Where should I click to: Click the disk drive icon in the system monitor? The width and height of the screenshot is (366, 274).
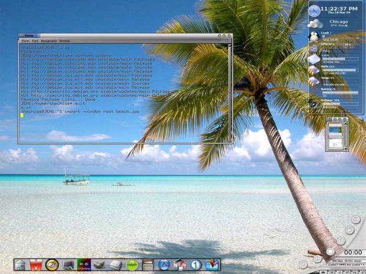tap(314, 59)
